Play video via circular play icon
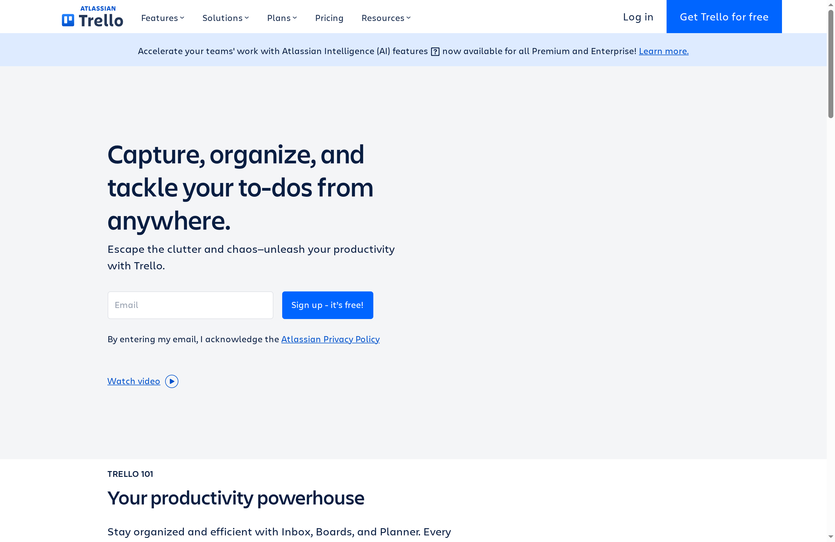Screen dimensions: 835x542 (171, 381)
